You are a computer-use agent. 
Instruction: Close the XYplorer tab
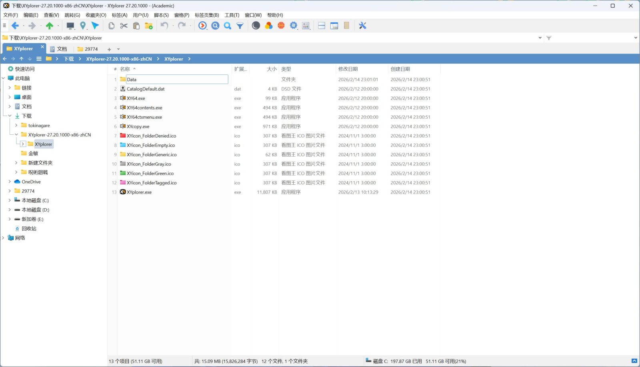(x=42, y=47)
